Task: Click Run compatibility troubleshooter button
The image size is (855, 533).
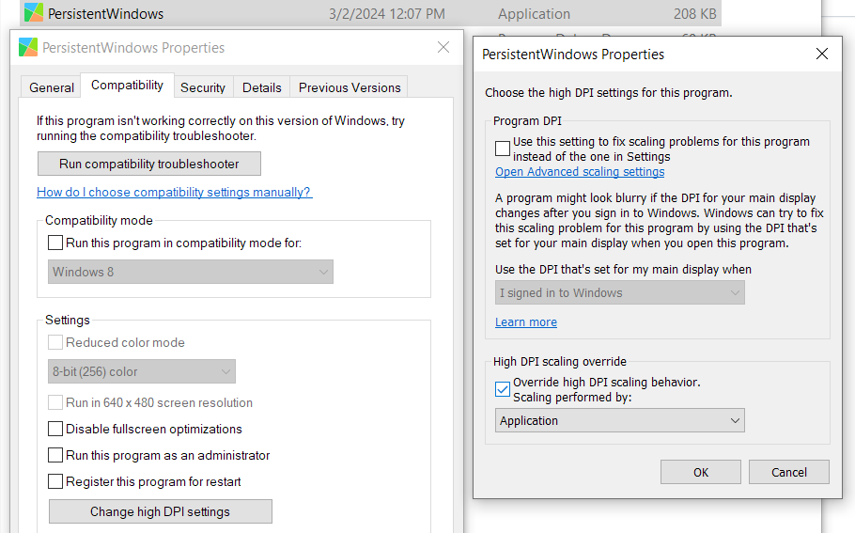Action: tap(148, 164)
